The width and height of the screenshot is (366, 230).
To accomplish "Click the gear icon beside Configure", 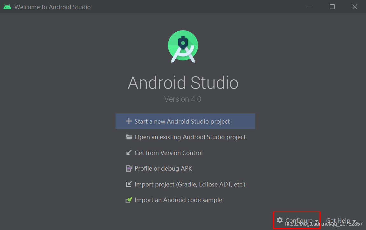I will [279, 220].
